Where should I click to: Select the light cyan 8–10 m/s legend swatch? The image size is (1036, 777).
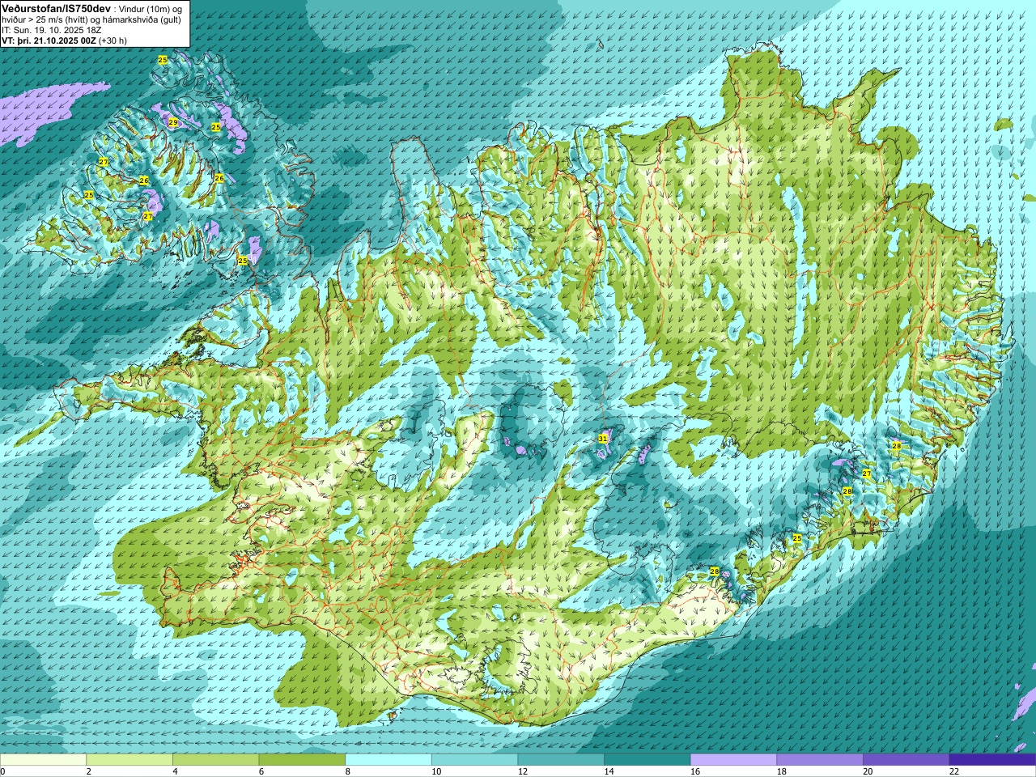[388, 760]
